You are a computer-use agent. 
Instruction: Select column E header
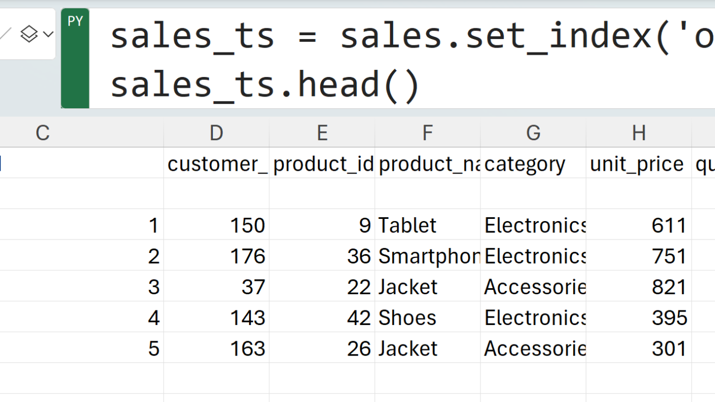point(322,133)
